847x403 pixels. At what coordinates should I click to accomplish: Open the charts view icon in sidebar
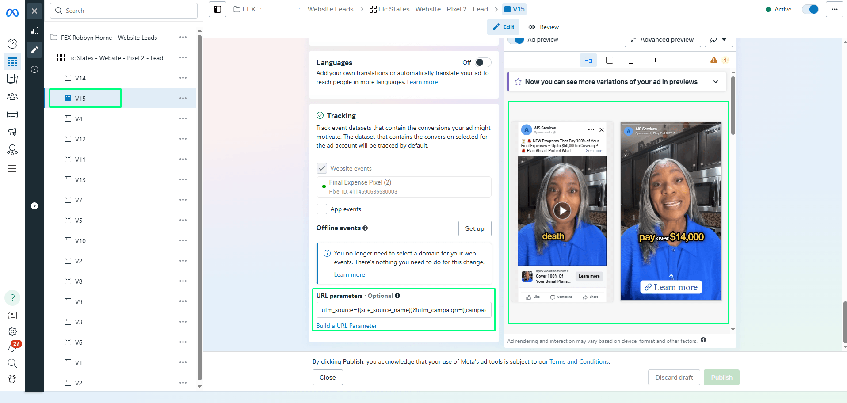point(34,30)
